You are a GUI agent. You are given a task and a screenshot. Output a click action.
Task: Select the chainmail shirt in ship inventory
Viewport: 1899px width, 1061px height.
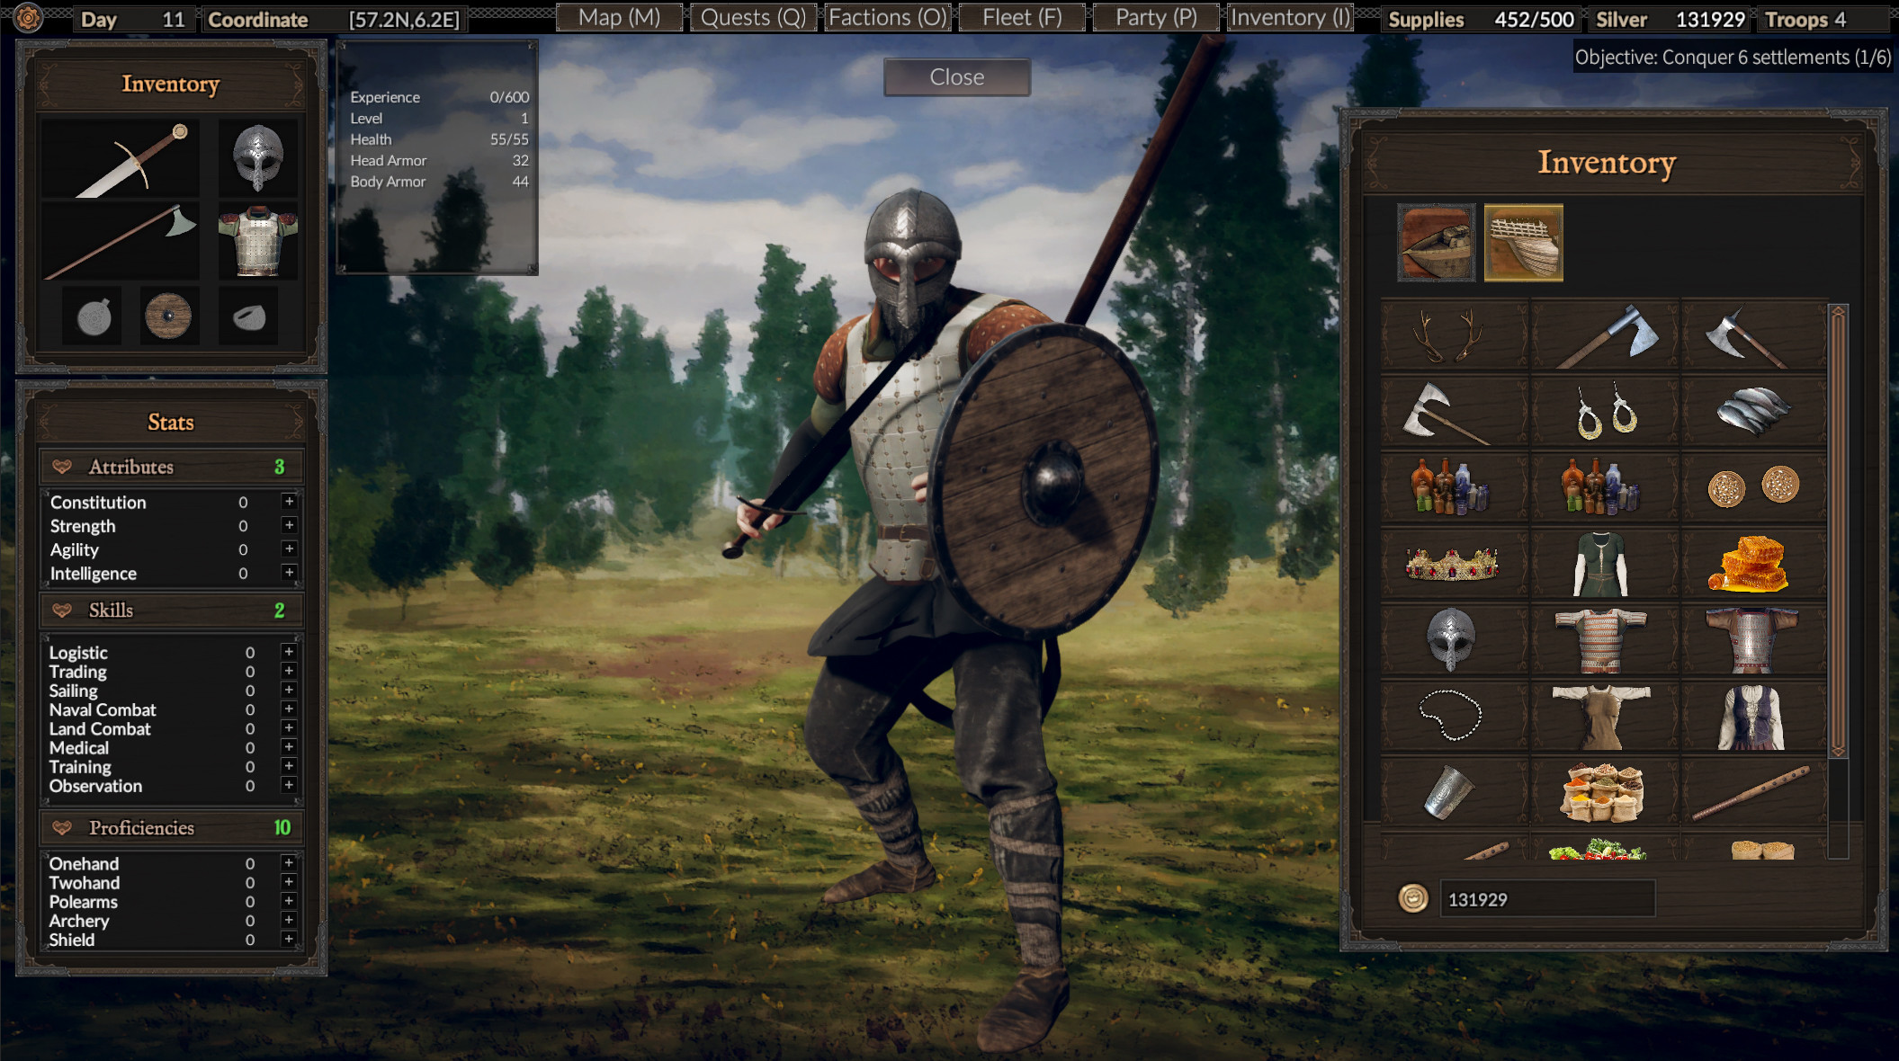click(1603, 637)
